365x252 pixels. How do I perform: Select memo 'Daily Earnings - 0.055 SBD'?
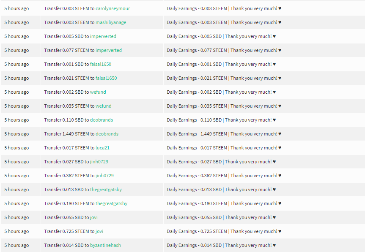(194, 218)
